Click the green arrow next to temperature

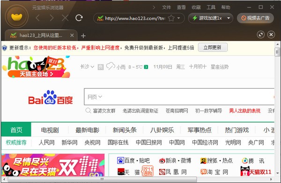[146, 67]
